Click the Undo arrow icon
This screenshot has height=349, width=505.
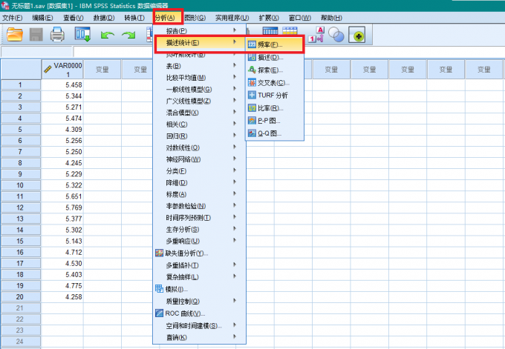[108, 34]
